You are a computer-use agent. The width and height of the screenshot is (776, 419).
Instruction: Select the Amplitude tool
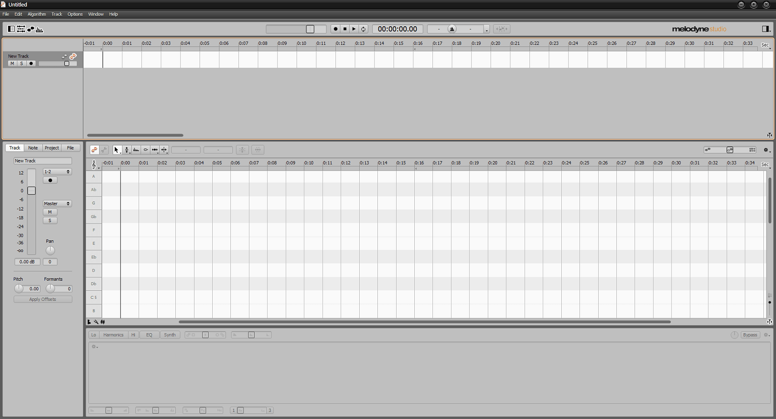pos(145,150)
